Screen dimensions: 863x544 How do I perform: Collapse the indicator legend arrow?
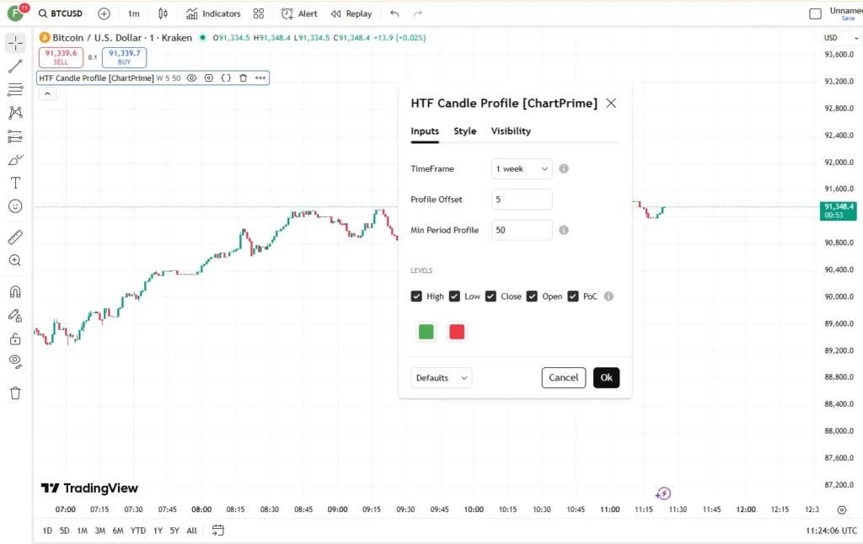click(48, 94)
